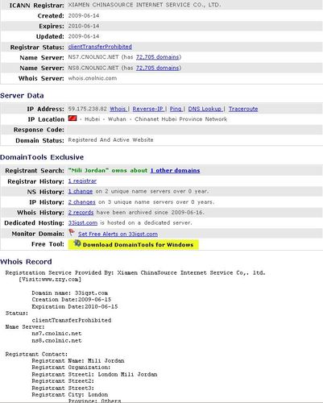This screenshot has height=403, width=323.
Task: Open Whois History 2 records link
Action: pyautogui.click(x=81, y=212)
